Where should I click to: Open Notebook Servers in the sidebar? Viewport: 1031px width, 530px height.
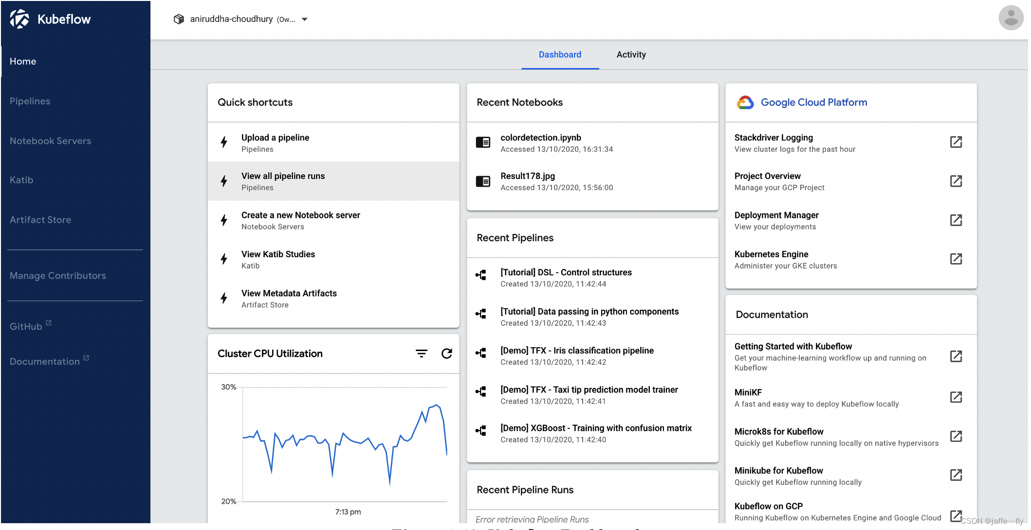pyautogui.click(x=75, y=141)
